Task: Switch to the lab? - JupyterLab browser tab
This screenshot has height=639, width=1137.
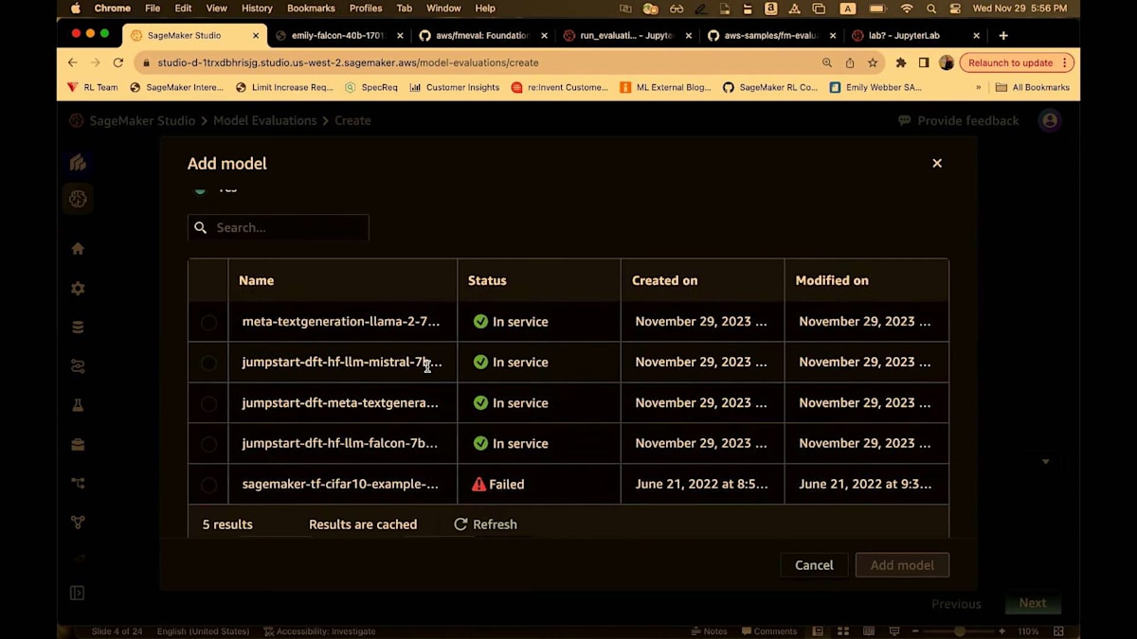Action: pos(915,35)
